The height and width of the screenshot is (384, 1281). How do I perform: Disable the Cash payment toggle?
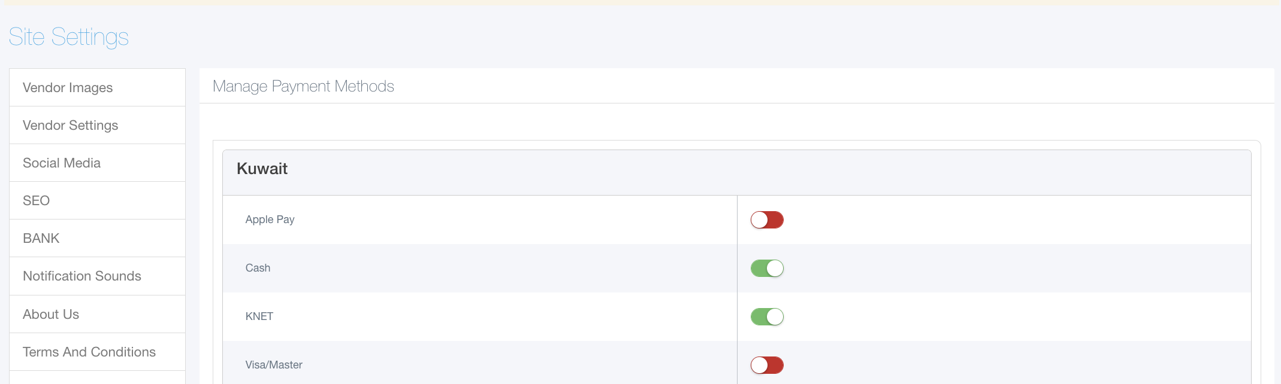coord(767,269)
